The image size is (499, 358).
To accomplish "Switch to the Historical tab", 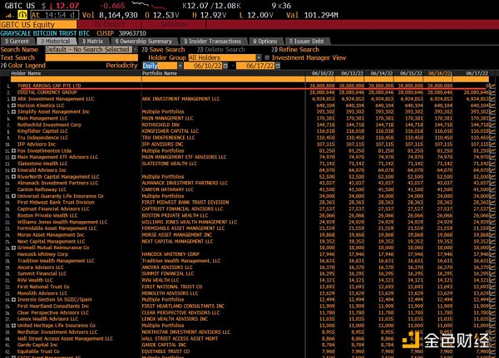I will point(56,42).
